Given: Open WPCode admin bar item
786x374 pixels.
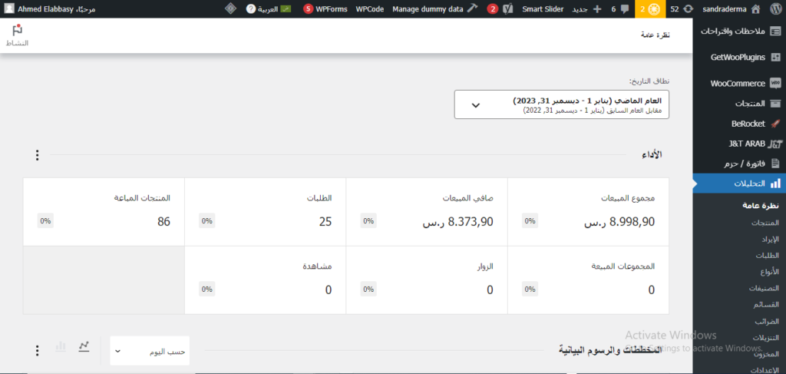Looking at the screenshot, I should click(x=370, y=8).
